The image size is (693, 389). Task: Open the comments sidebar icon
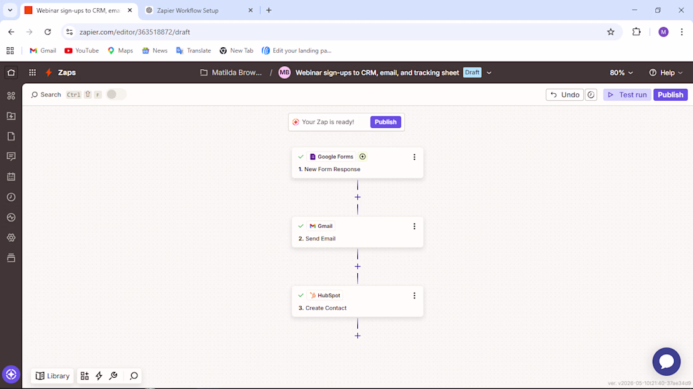[11, 156]
